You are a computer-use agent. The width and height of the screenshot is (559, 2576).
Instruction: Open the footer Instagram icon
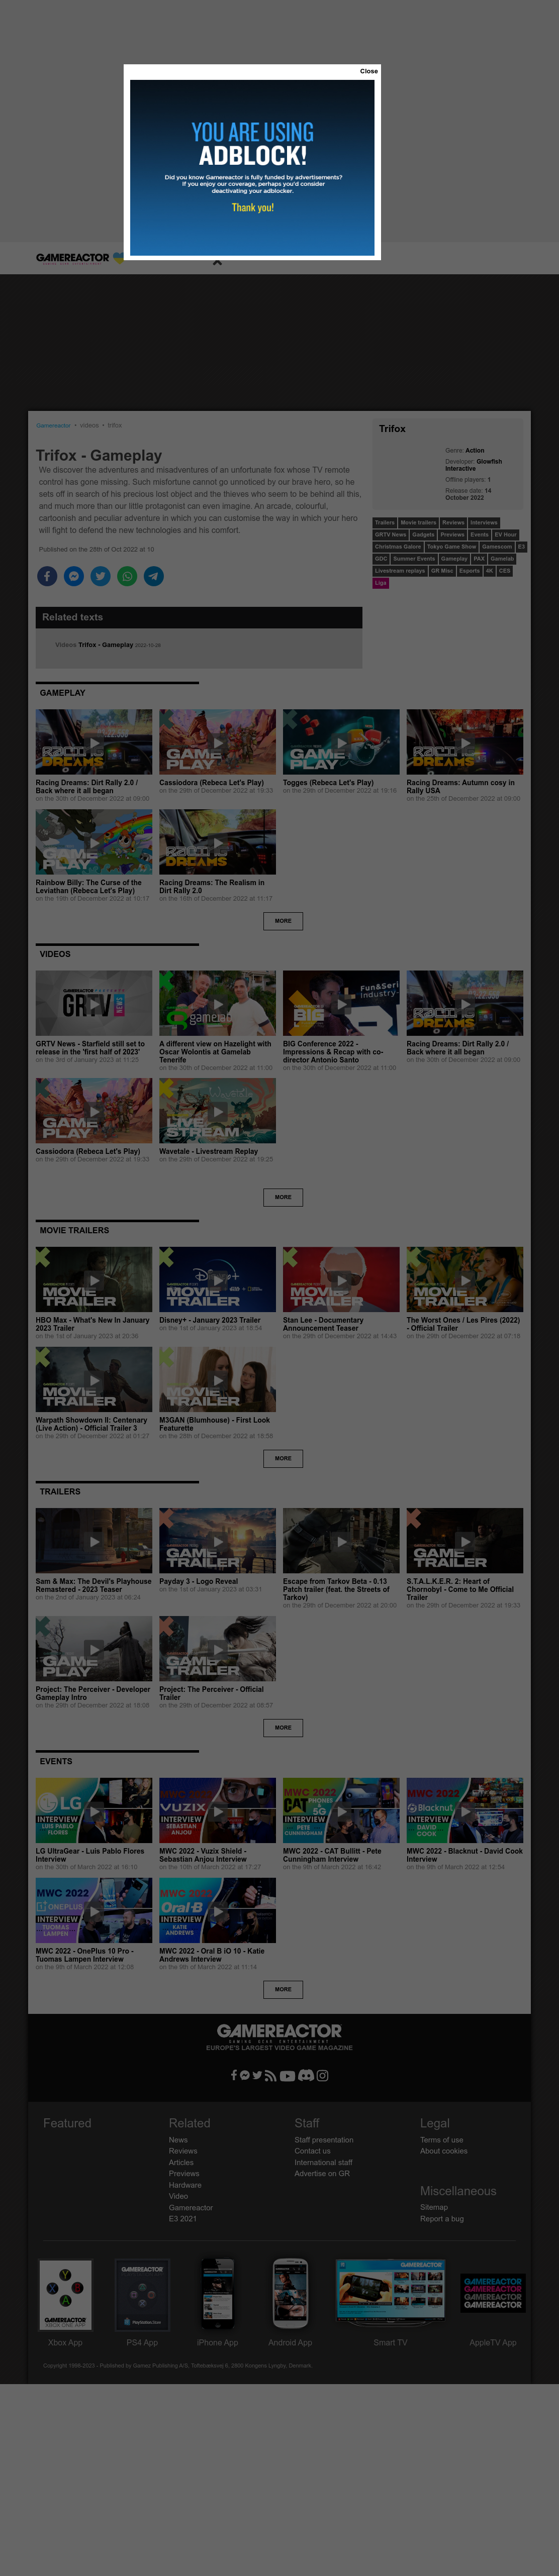322,2075
